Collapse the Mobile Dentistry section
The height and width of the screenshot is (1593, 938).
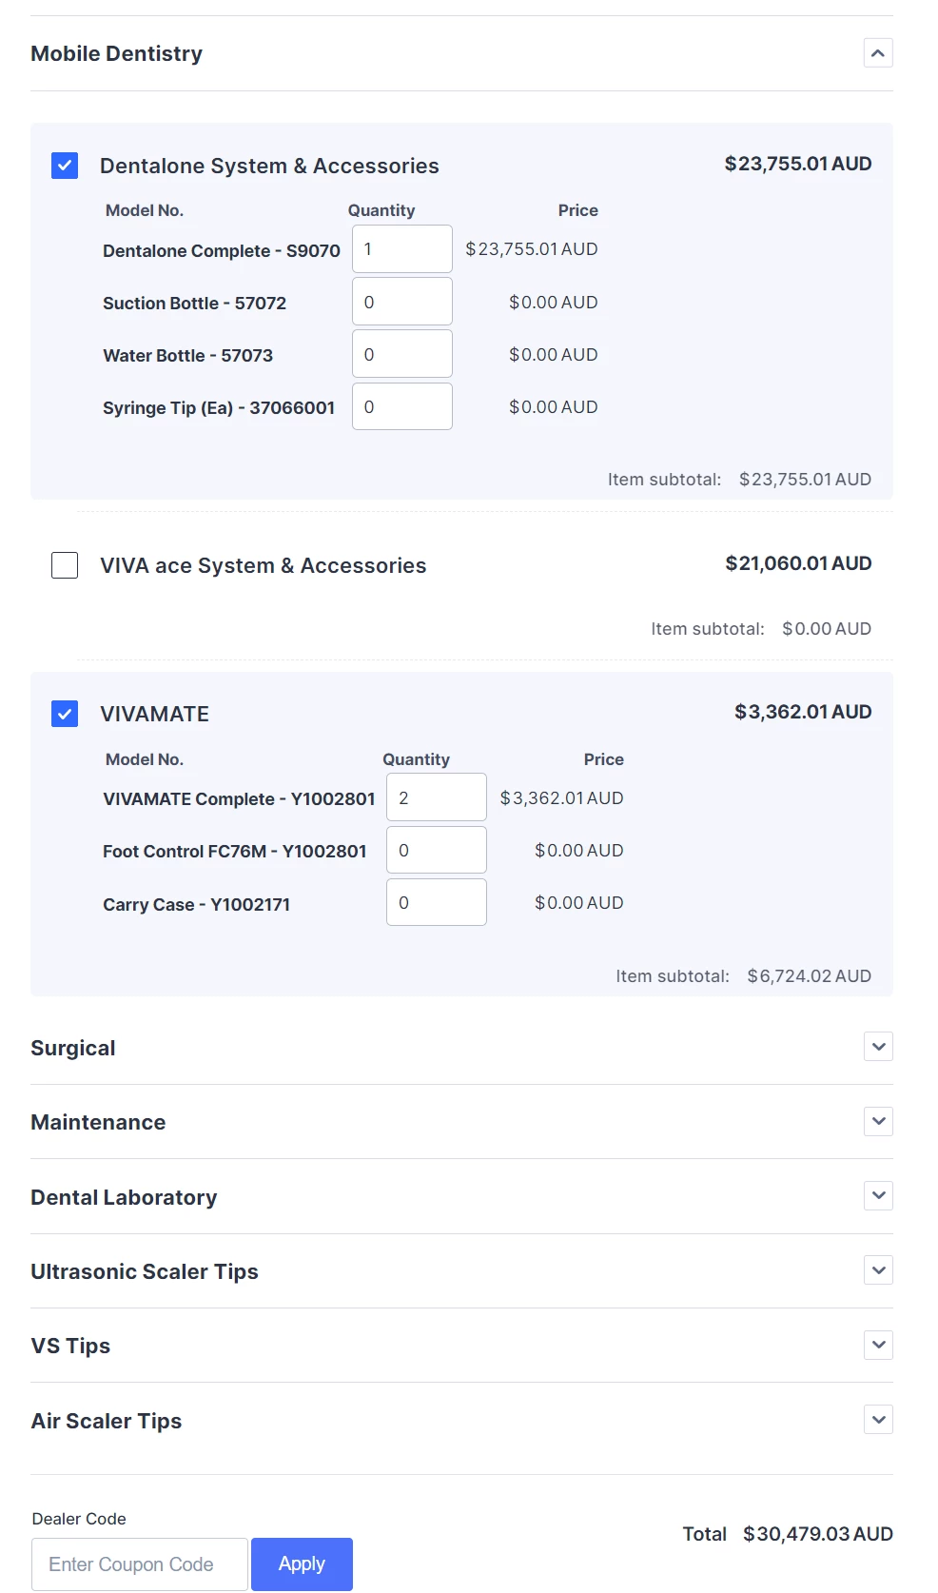(878, 53)
